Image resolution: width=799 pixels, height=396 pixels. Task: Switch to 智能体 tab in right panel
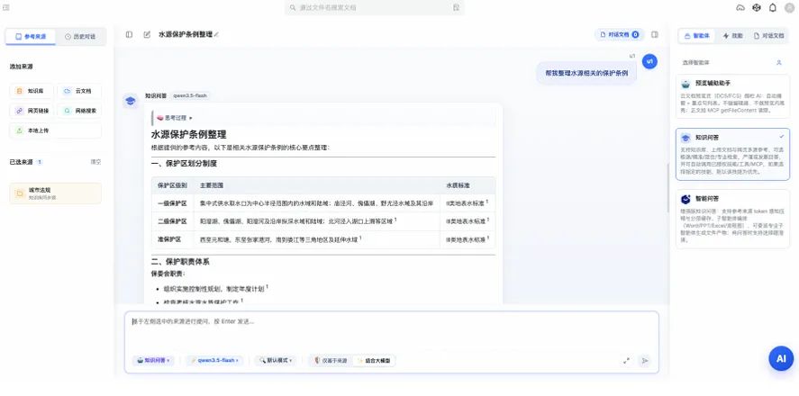696,36
